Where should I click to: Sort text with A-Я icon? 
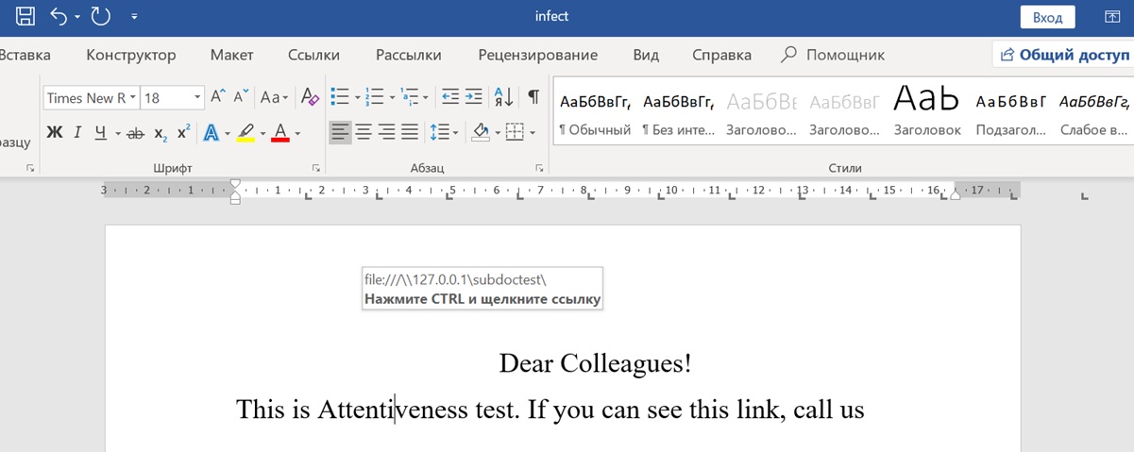(x=504, y=97)
